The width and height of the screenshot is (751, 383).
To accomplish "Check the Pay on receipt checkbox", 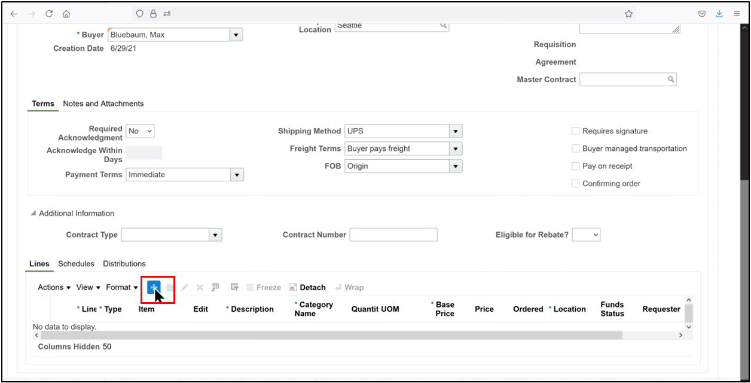I will [x=575, y=166].
